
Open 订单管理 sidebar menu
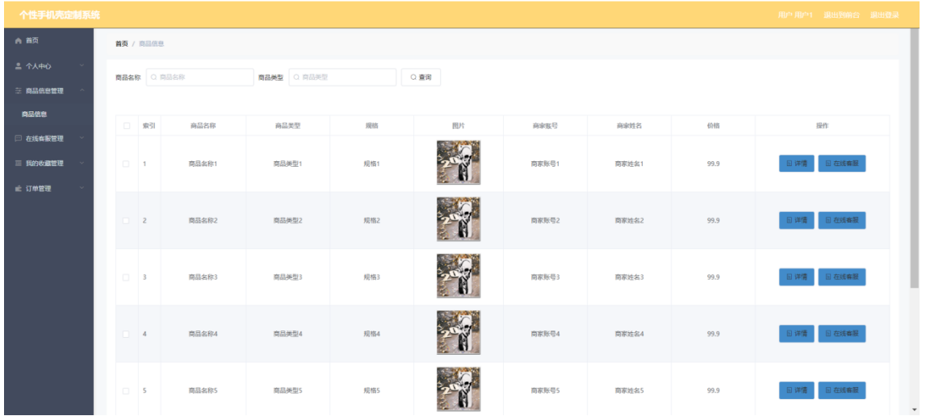click(x=49, y=189)
